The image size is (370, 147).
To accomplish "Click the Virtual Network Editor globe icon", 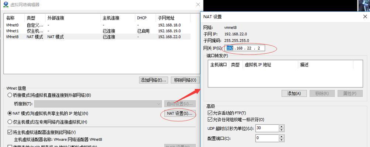I will point(6,4).
